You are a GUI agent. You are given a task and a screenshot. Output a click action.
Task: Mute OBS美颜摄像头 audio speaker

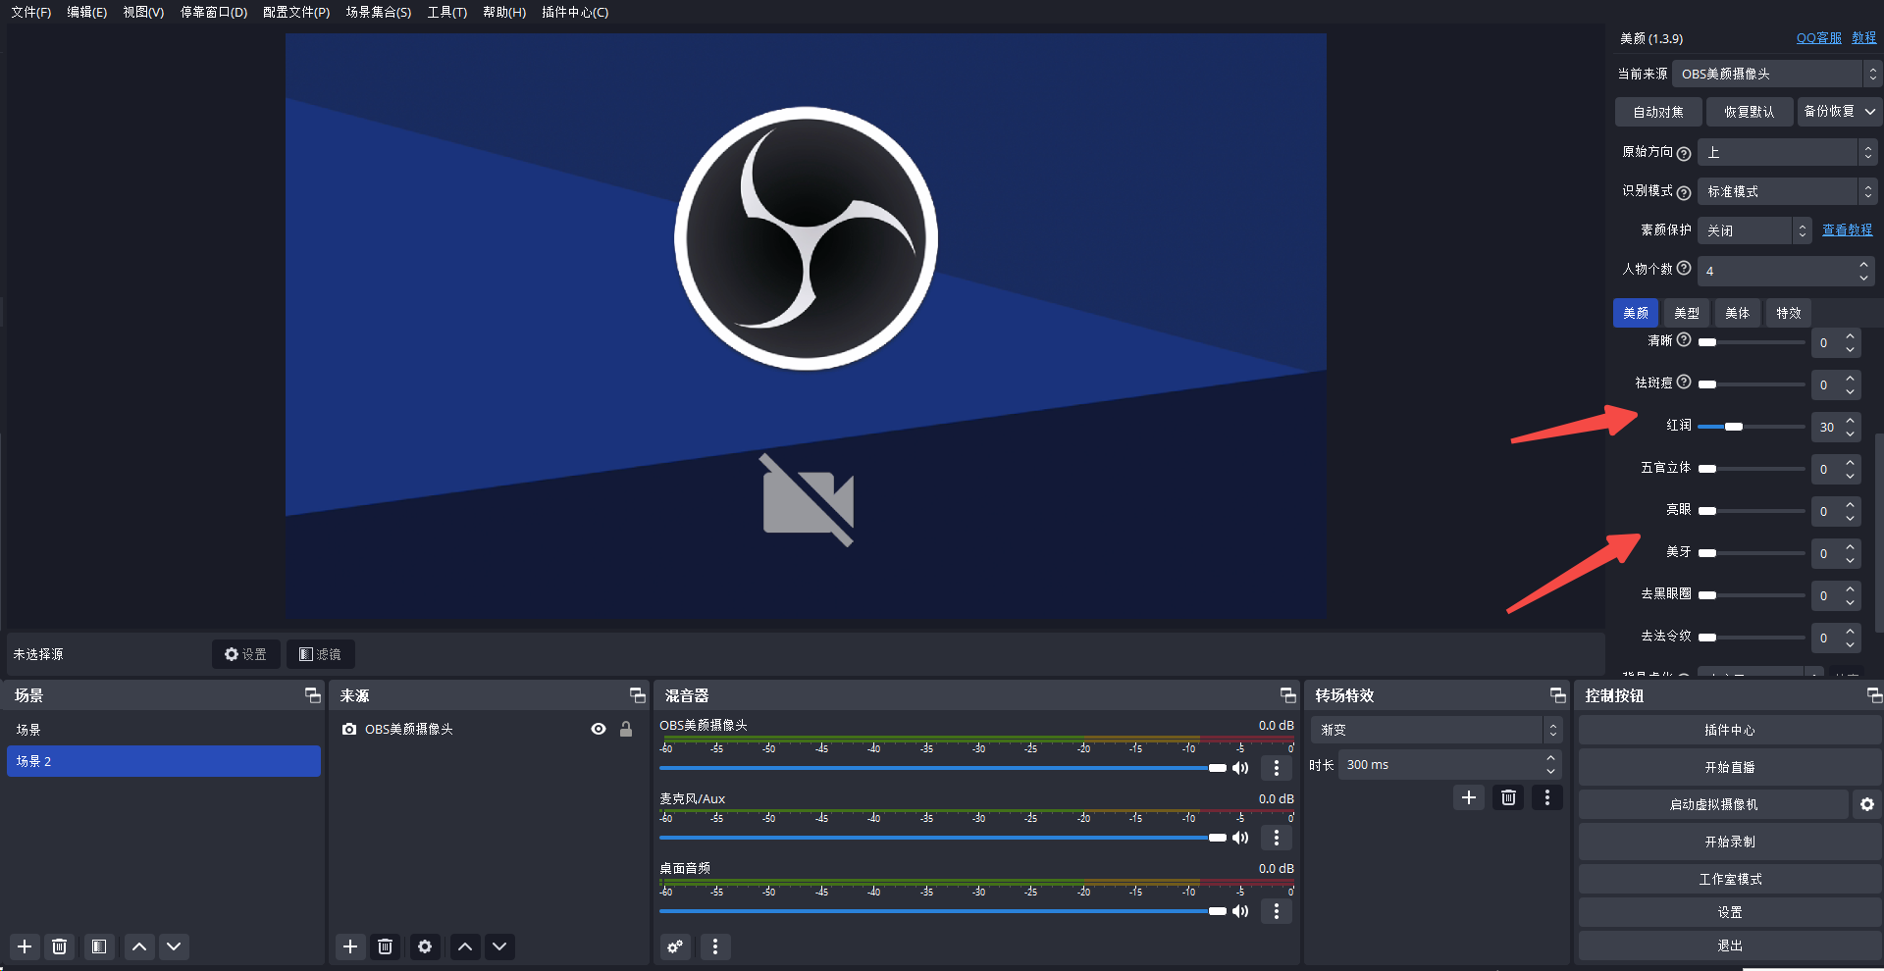[1240, 768]
